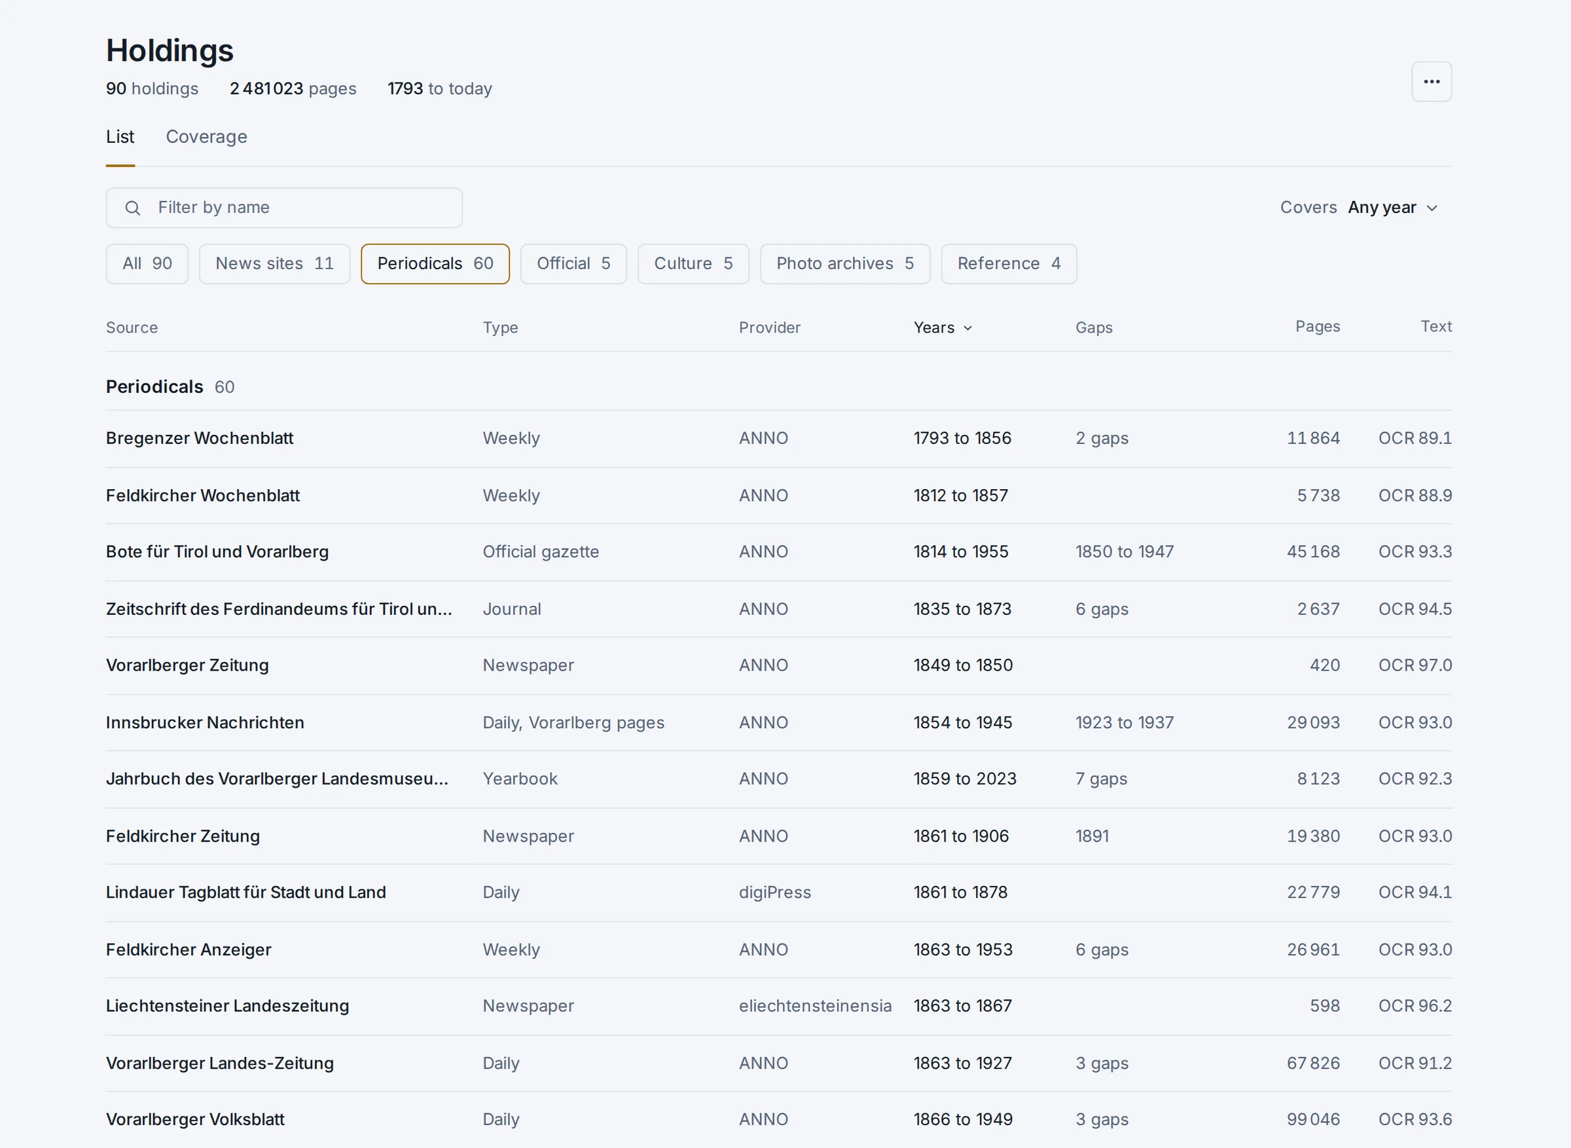Open Liechtensteiner Landeszeitung holding
This screenshot has height=1148, width=1571.
tap(778, 1007)
